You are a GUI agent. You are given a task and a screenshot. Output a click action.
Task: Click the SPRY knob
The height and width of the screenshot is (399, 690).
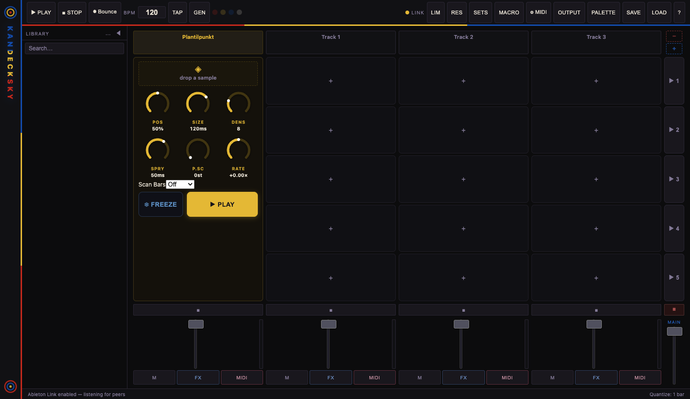click(x=158, y=149)
